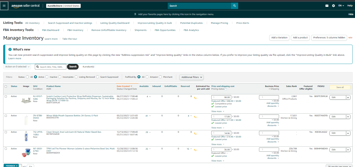The image size is (355, 167).
Task: Close the Feedback tab with X
Action: point(17,166)
